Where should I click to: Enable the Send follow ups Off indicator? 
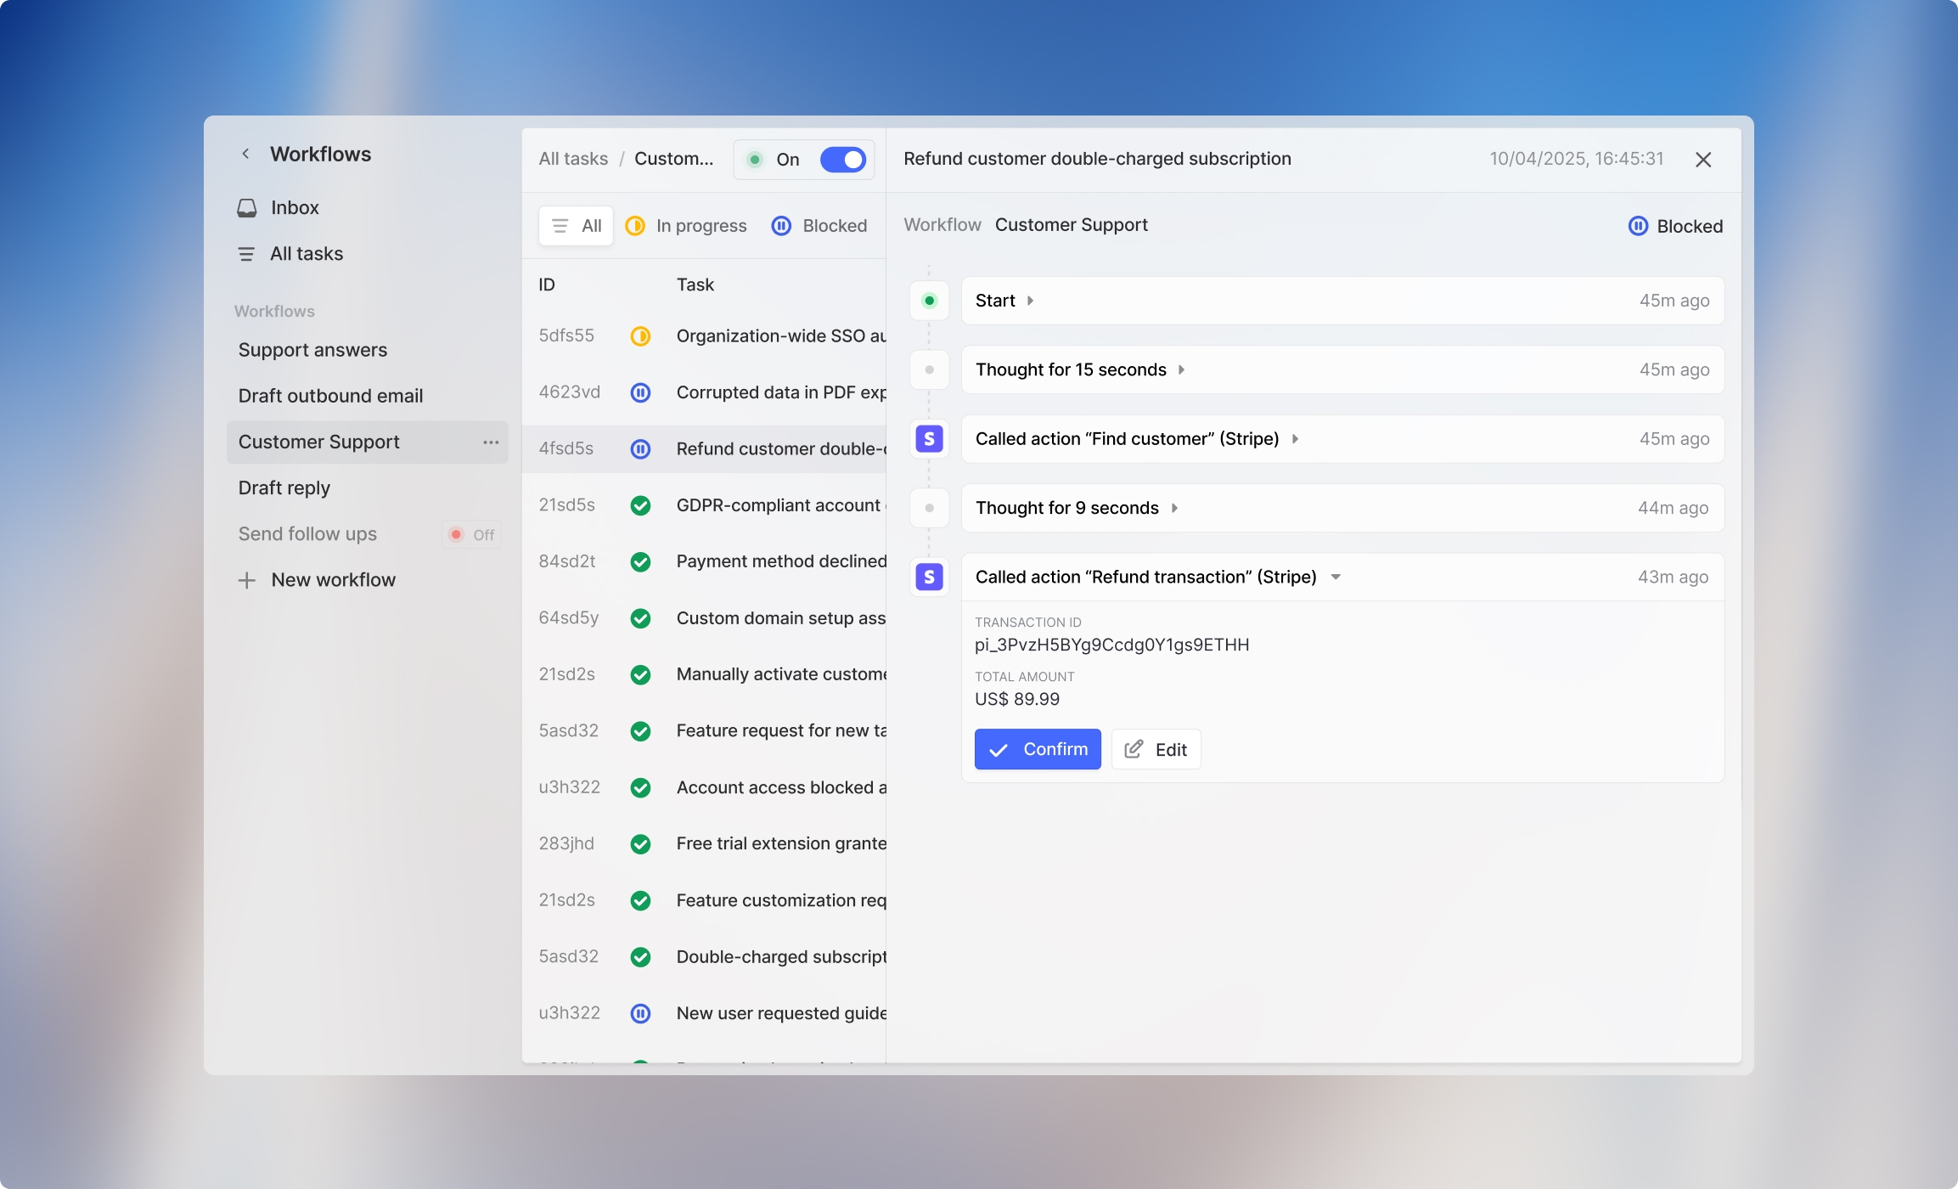[x=471, y=535]
